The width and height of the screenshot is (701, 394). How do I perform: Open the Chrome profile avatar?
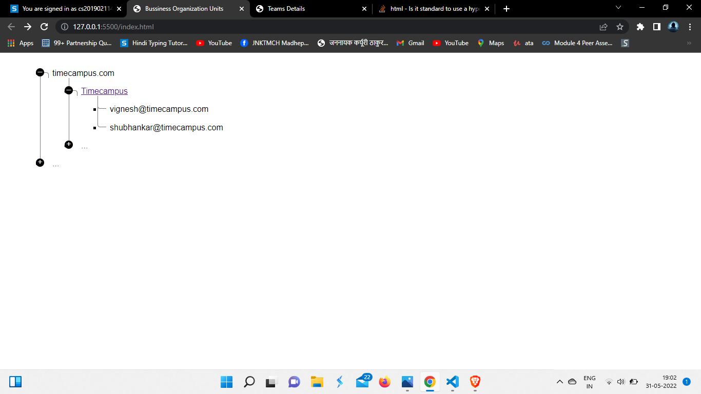pyautogui.click(x=672, y=26)
